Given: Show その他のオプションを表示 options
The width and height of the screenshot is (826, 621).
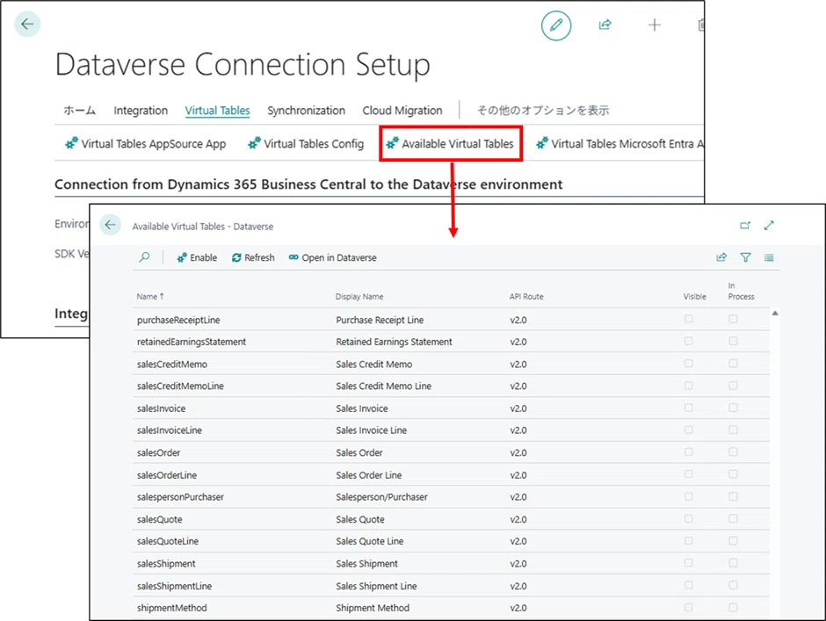Looking at the screenshot, I should click(542, 111).
